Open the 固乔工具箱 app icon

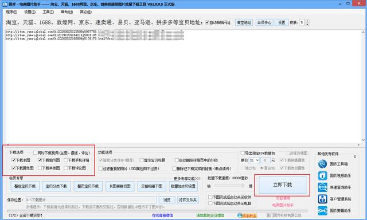322,164
